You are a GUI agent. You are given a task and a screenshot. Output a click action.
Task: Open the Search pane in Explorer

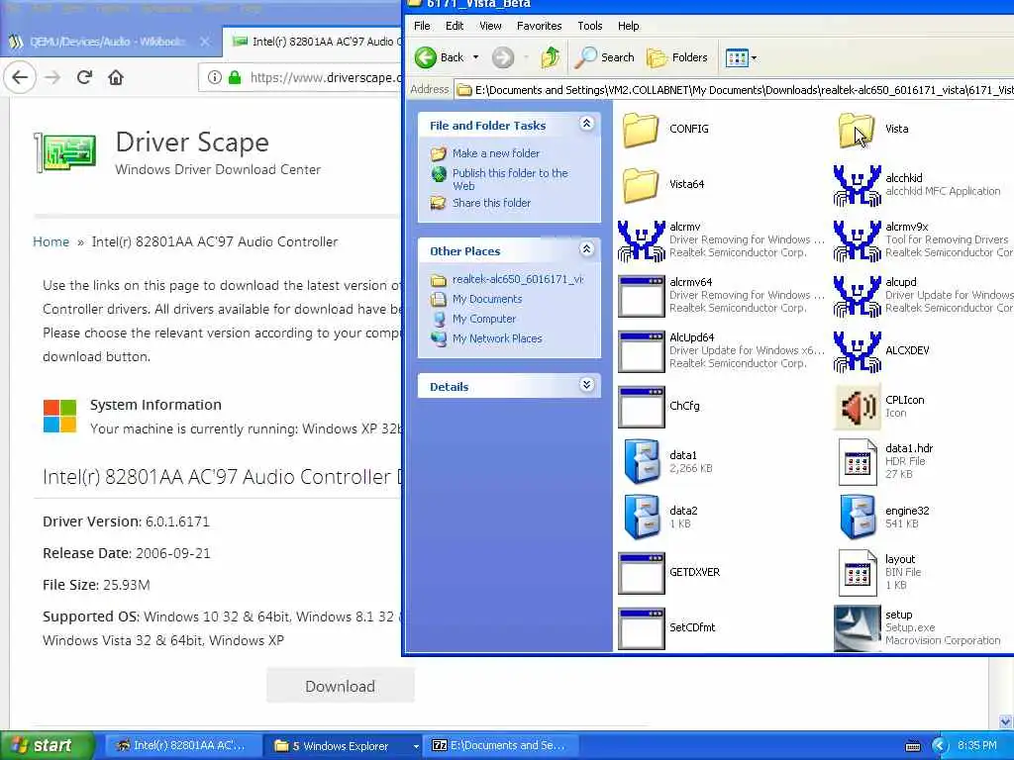[x=605, y=57]
